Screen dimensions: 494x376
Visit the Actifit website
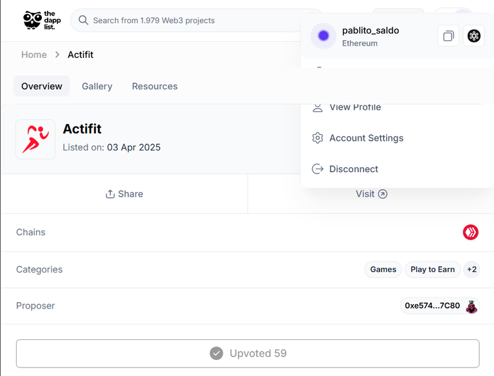coord(371,194)
